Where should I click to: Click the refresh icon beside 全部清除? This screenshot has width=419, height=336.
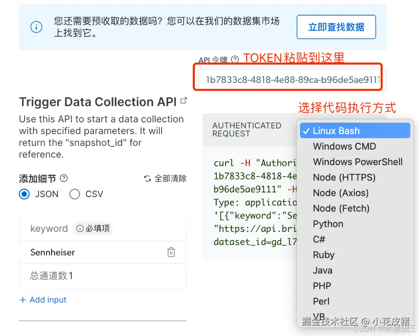coord(147,178)
